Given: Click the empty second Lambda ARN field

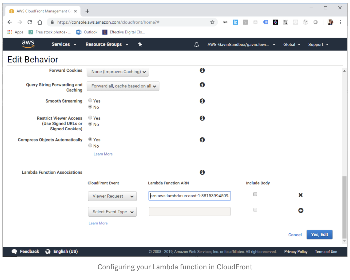Looking at the screenshot, I should click(x=190, y=212).
